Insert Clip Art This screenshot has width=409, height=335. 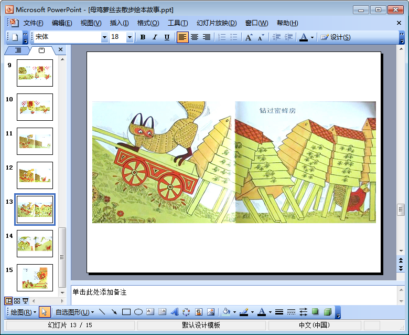pyautogui.click(x=199, y=312)
